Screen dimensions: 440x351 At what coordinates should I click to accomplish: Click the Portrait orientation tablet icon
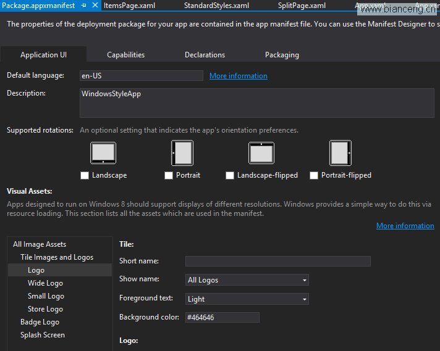(182, 153)
